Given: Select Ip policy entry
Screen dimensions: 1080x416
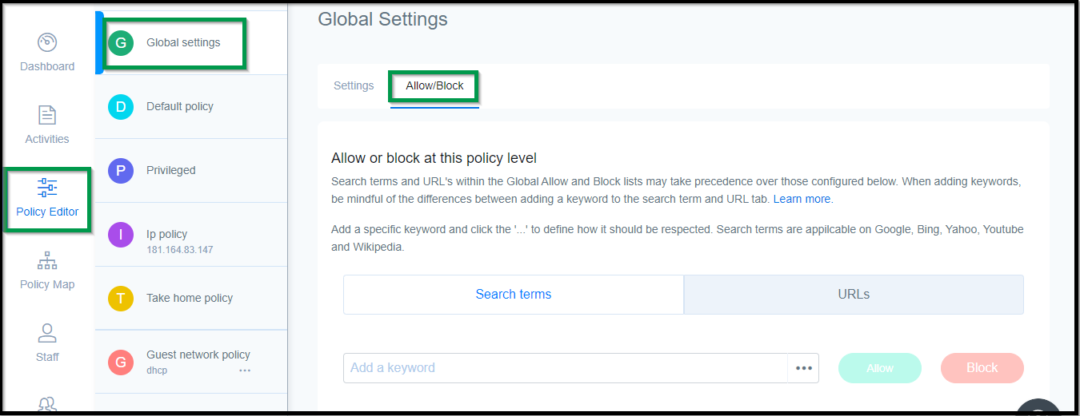Looking at the screenshot, I should [x=191, y=235].
